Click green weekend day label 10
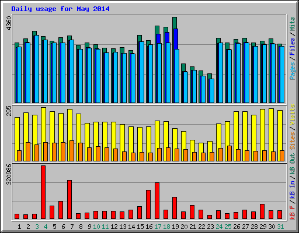This screenshot has height=233, width=299. (x=96, y=227)
